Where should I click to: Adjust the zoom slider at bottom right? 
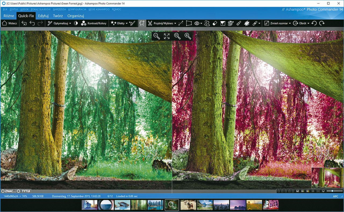coord(334,191)
